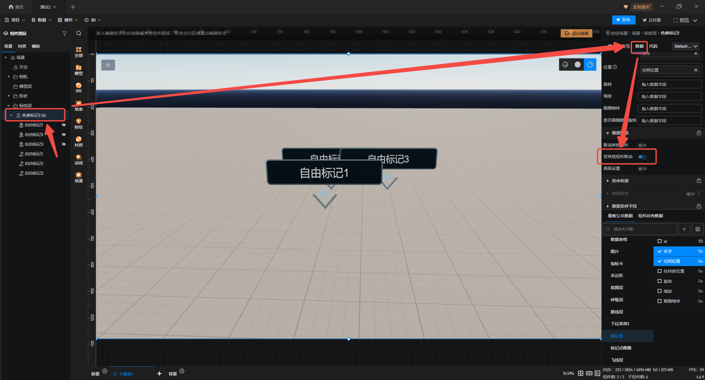Click the layer search magnifier icon
705x380 pixels.
(79, 33)
